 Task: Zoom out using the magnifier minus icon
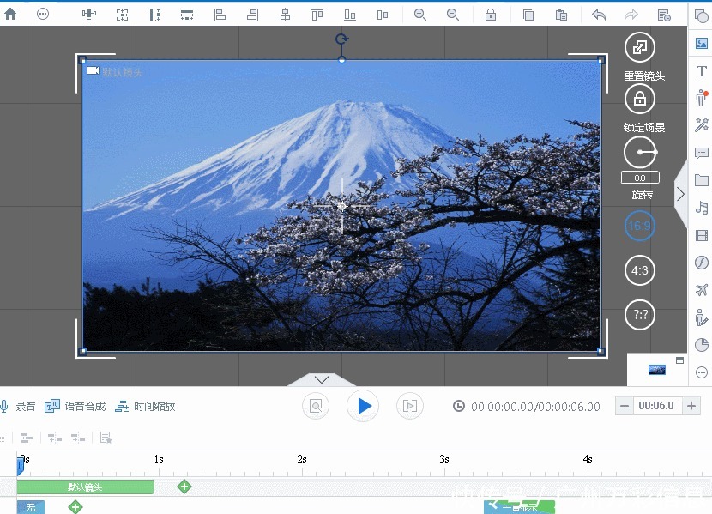pos(452,15)
